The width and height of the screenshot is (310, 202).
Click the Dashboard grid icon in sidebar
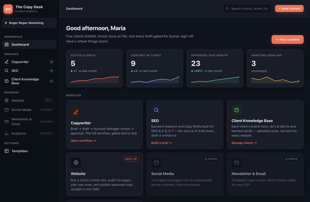7,45
